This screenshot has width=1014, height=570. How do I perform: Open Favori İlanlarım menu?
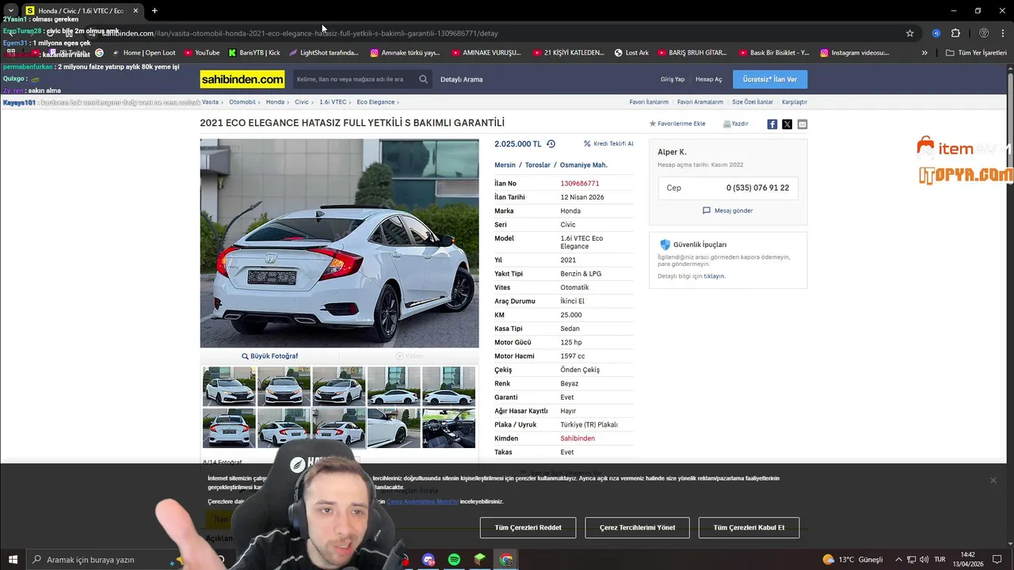click(649, 102)
